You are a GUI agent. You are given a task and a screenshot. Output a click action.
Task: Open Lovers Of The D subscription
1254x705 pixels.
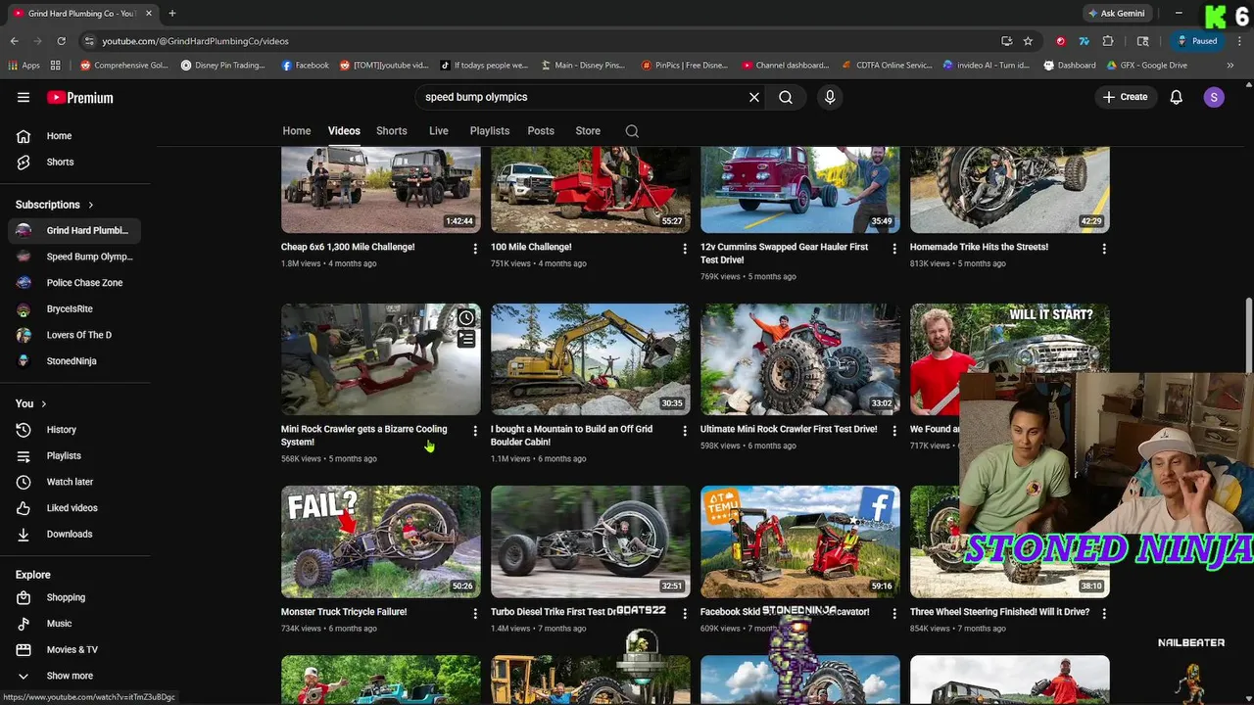tap(75, 335)
